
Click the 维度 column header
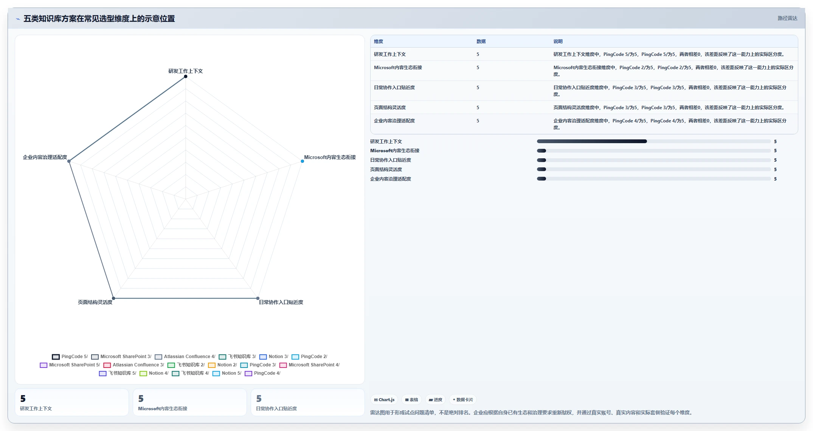pyautogui.click(x=379, y=42)
